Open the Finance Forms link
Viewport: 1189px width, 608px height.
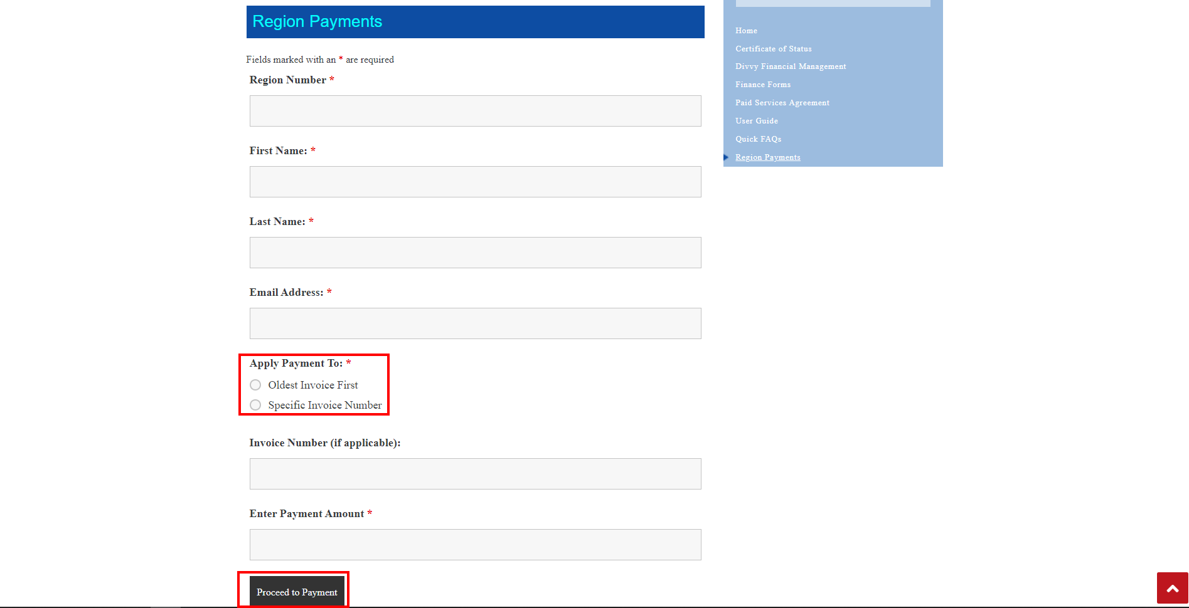762,85
